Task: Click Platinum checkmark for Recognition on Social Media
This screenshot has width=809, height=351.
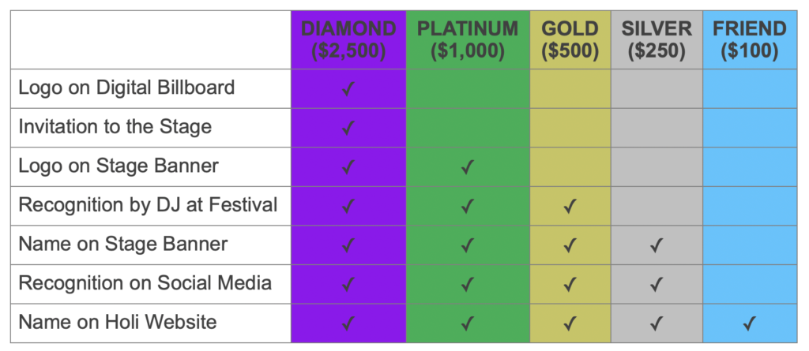Action: pyautogui.click(x=468, y=284)
